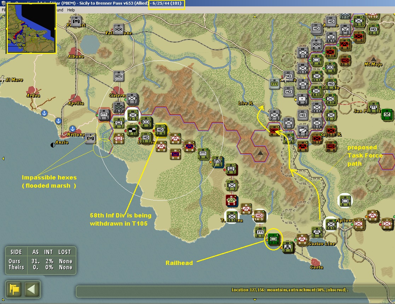The height and width of the screenshot is (304, 395).
Task: Select the gray 15 16 infantry regiment
Action: pyautogui.click(x=317, y=123)
